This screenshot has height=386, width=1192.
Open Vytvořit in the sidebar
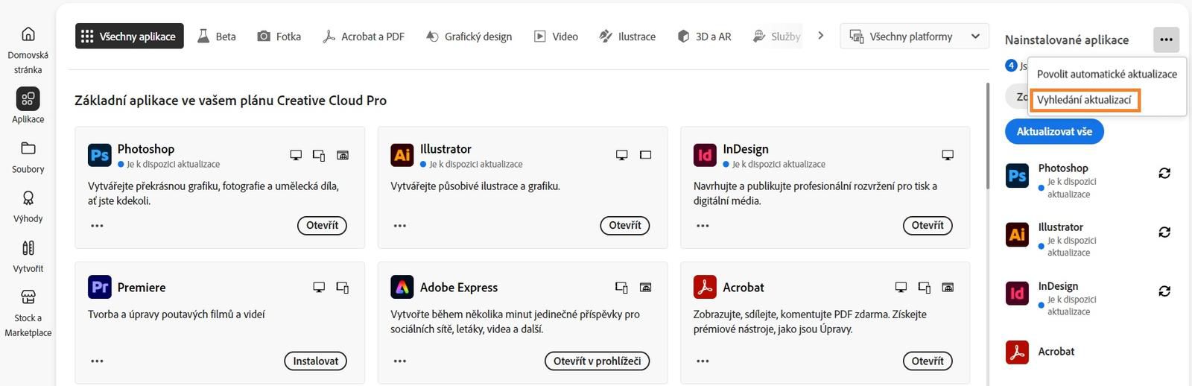[x=28, y=256]
